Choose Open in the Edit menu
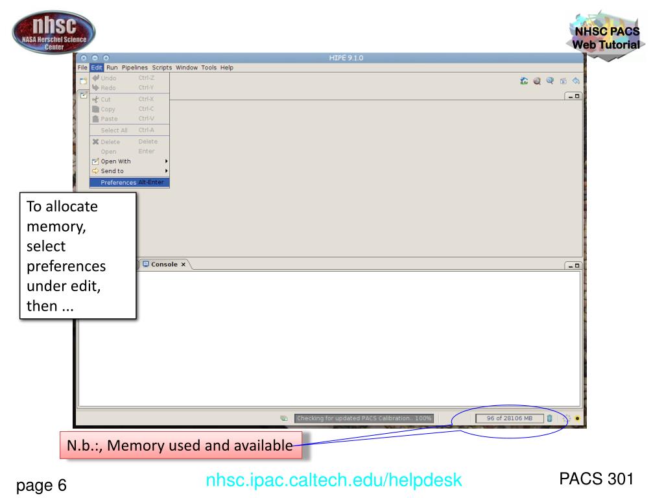664x498 pixels. point(130,152)
